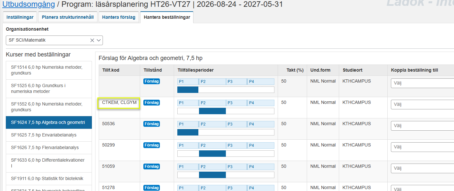Click the Tillfällesperioder column header

(x=195, y=70)
